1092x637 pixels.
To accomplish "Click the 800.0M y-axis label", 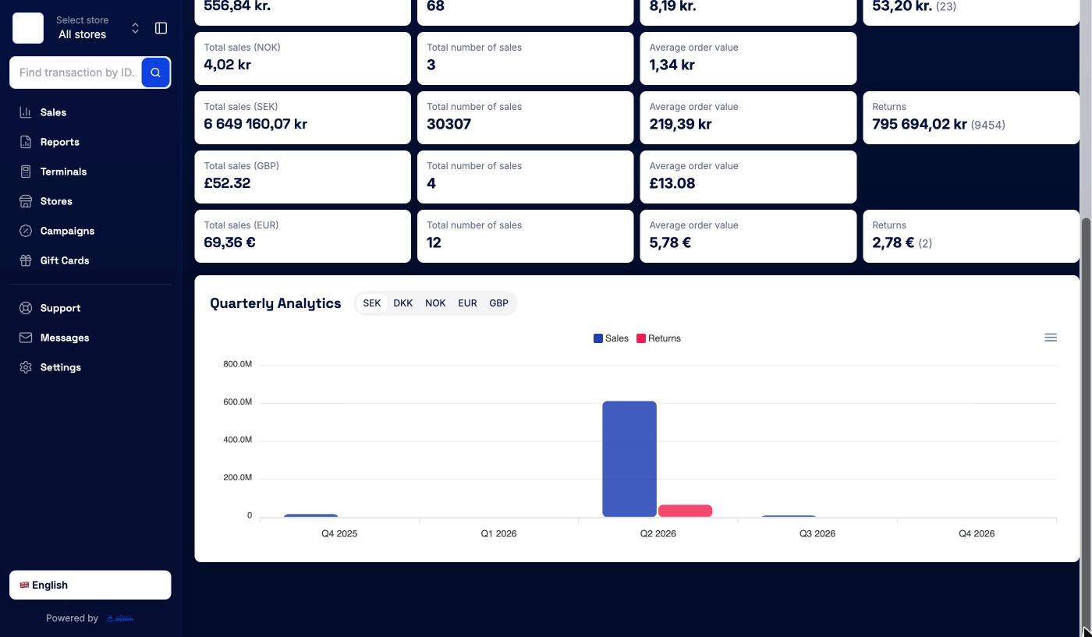I will pos(237,364).
